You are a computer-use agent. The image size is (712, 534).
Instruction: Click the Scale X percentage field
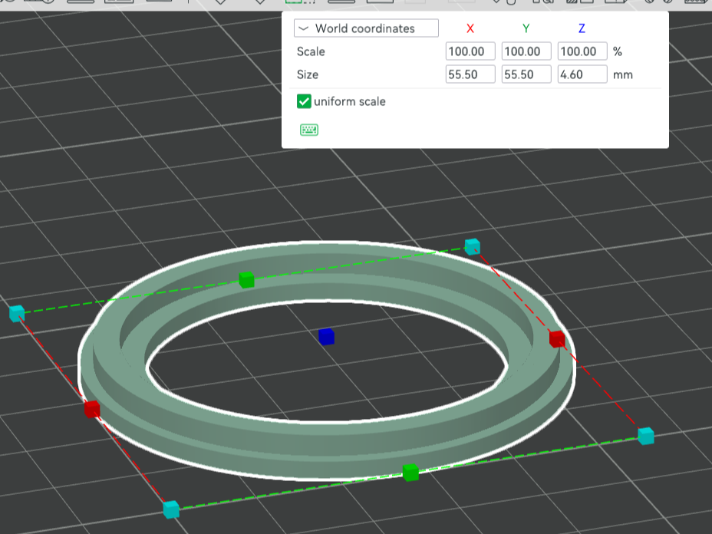coord(470,51)
